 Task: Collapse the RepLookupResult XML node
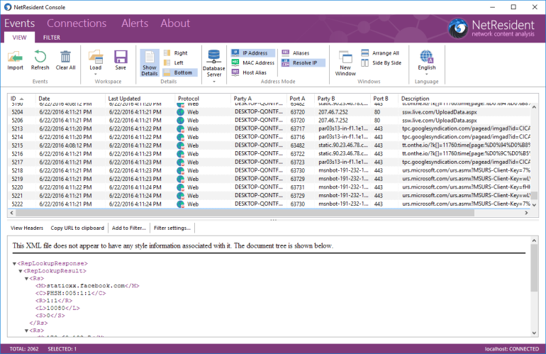click(x=21, y=271)
